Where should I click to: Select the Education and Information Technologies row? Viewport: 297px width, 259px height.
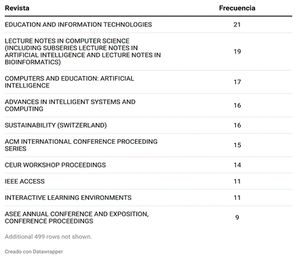(x=148, y=24)
